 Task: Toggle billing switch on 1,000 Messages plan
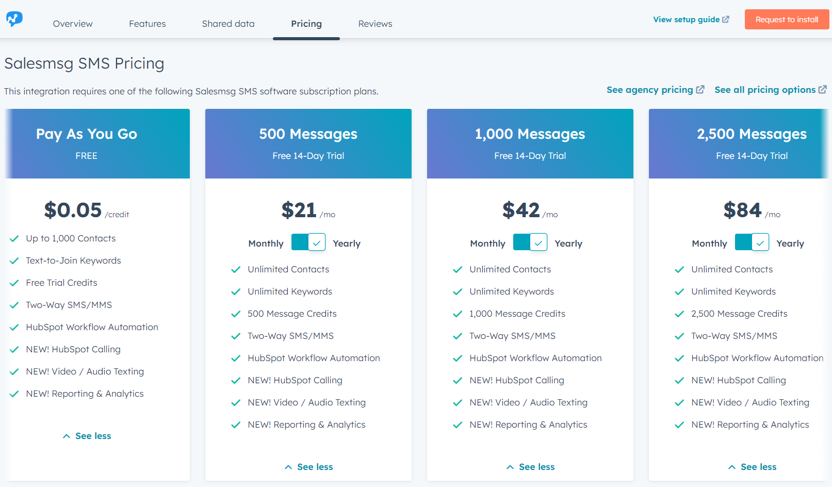(x=530, y=242)
